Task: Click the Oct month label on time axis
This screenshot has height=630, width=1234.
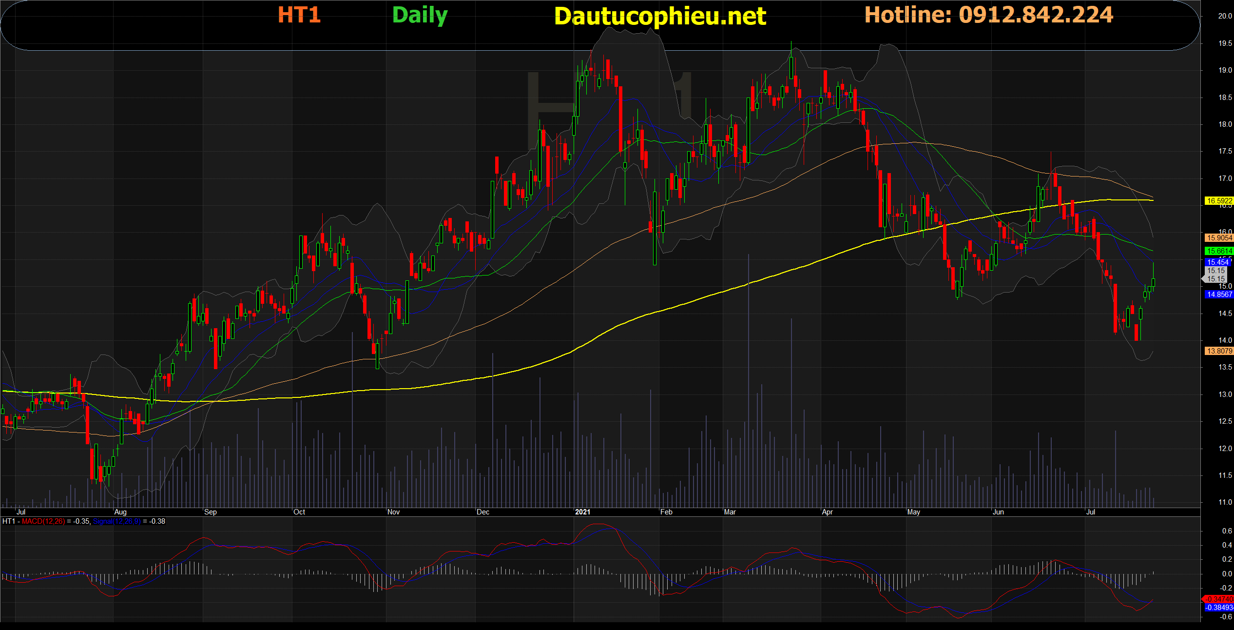Action: click(x=299, y=512)
